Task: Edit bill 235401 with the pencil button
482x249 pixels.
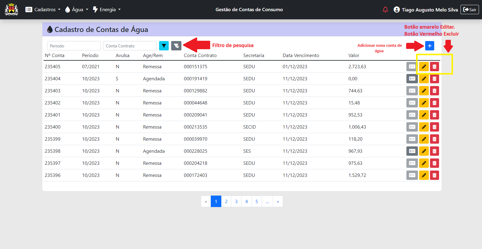Action: [424, 115]
